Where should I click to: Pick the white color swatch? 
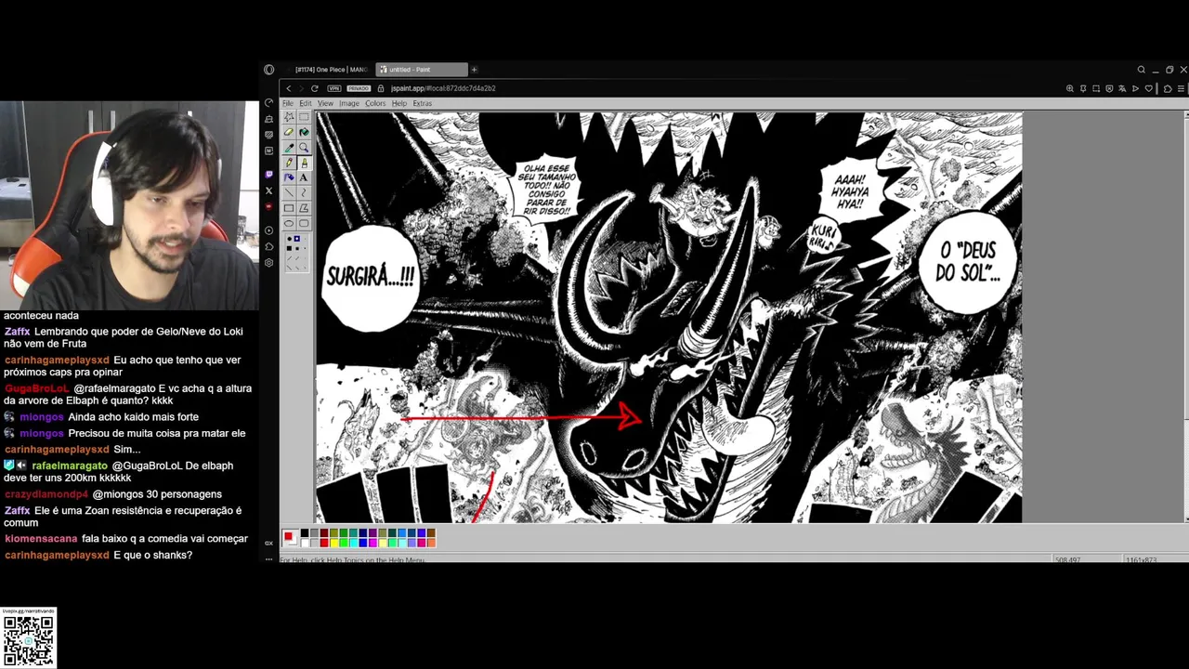(x=305, y=543)
